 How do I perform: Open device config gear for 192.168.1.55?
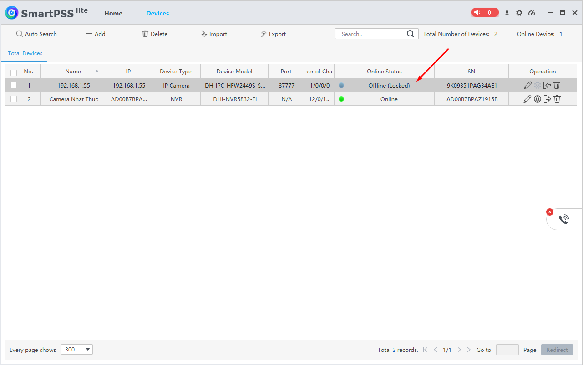[537, 85]
